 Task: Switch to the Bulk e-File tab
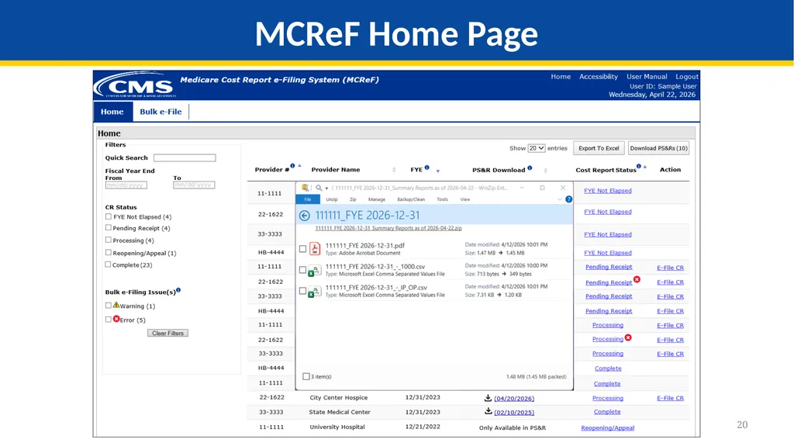click(x=161, y=112)
